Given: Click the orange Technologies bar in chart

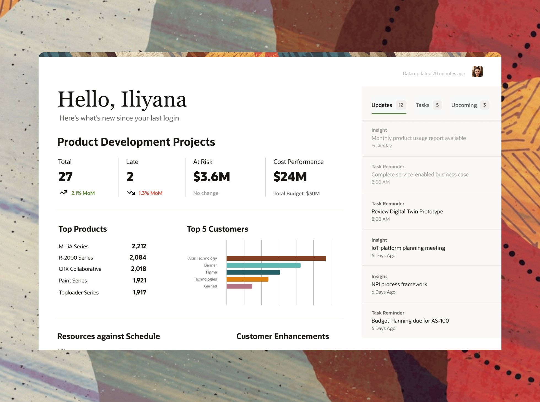Looking at the screenshot, I should [x=247, y=279].
